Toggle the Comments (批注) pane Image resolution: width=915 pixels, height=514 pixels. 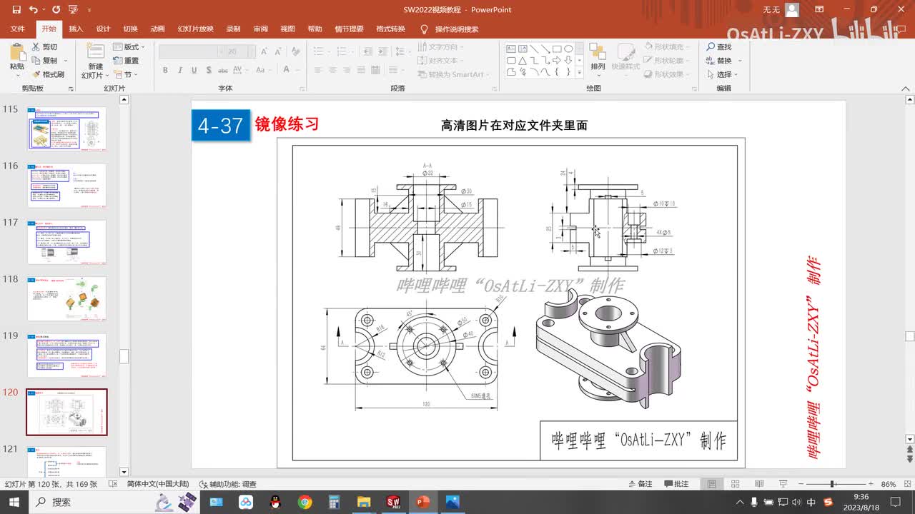coord(677,484)
